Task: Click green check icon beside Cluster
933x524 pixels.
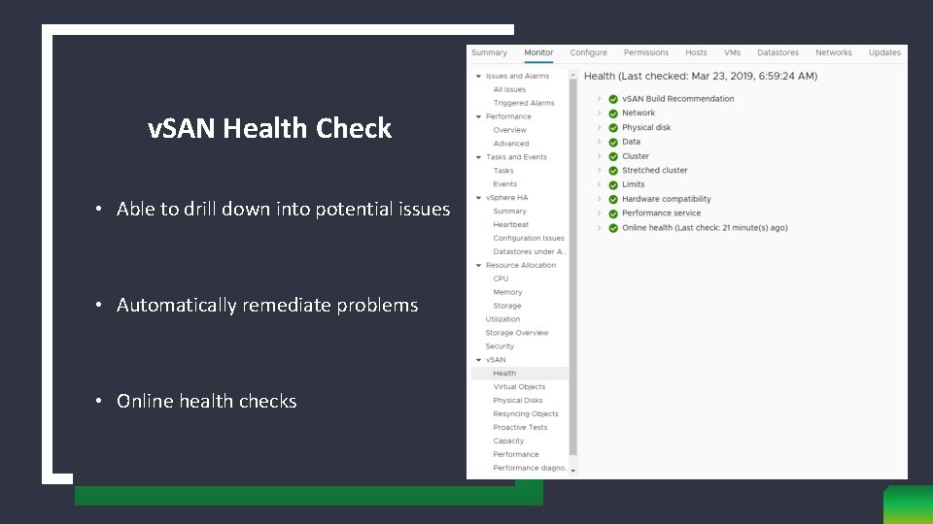Action: pos(613,156)
